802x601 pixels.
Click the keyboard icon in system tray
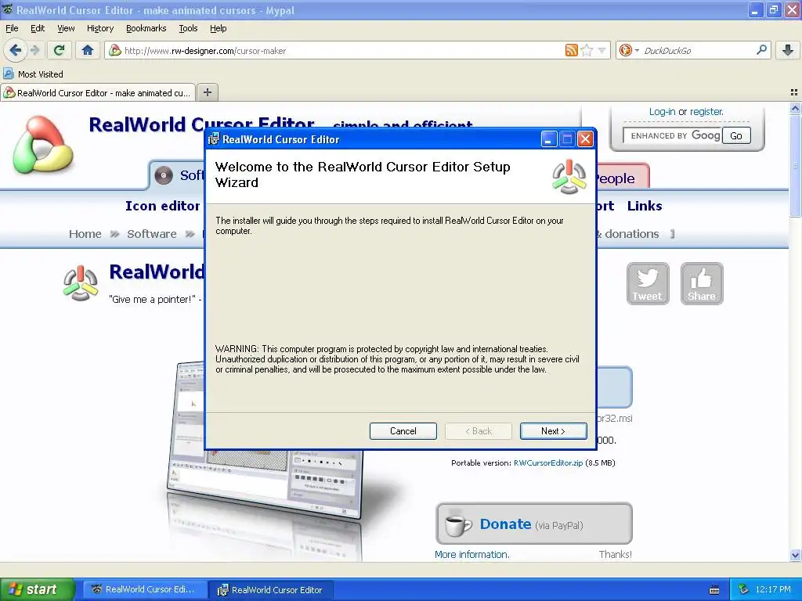point(714,590)
